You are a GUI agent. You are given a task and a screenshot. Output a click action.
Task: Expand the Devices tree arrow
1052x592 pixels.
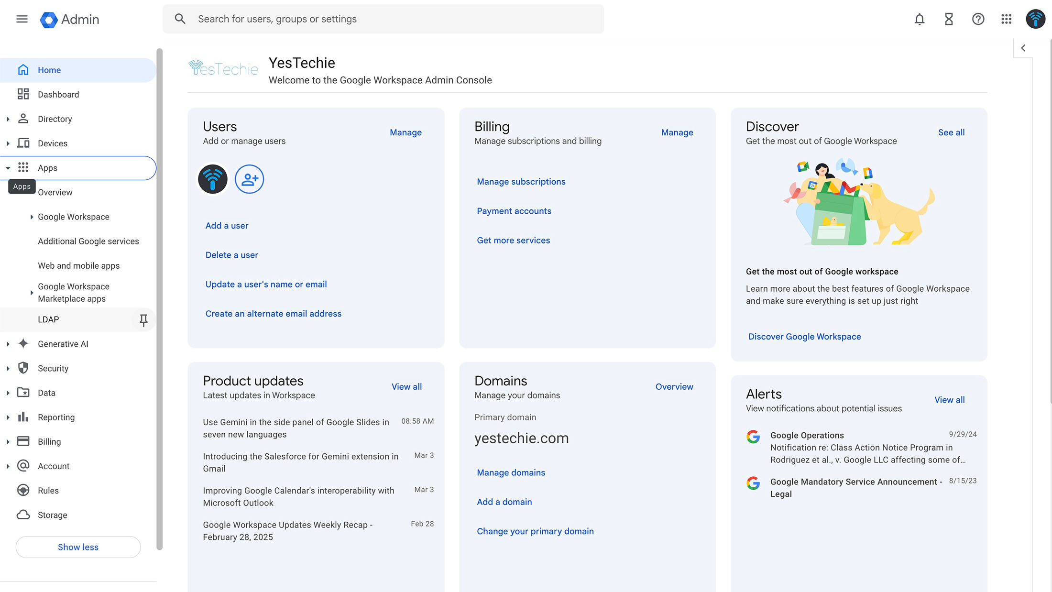(8, 143)
